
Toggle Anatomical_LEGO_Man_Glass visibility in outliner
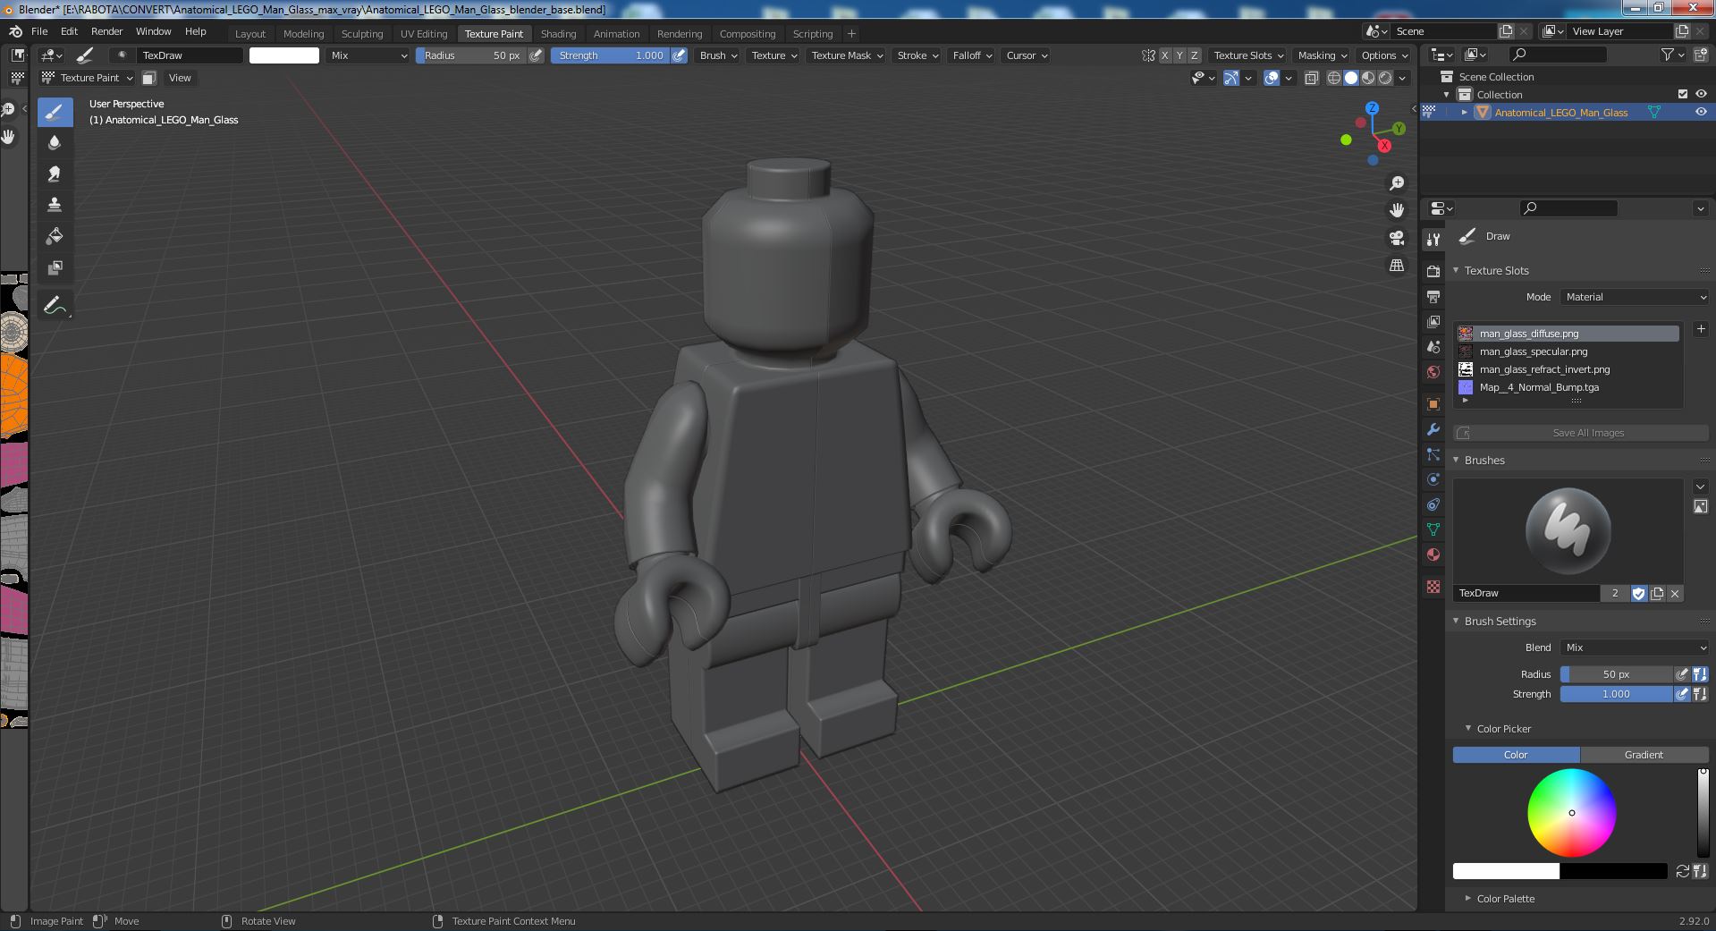pos(1701,112)
